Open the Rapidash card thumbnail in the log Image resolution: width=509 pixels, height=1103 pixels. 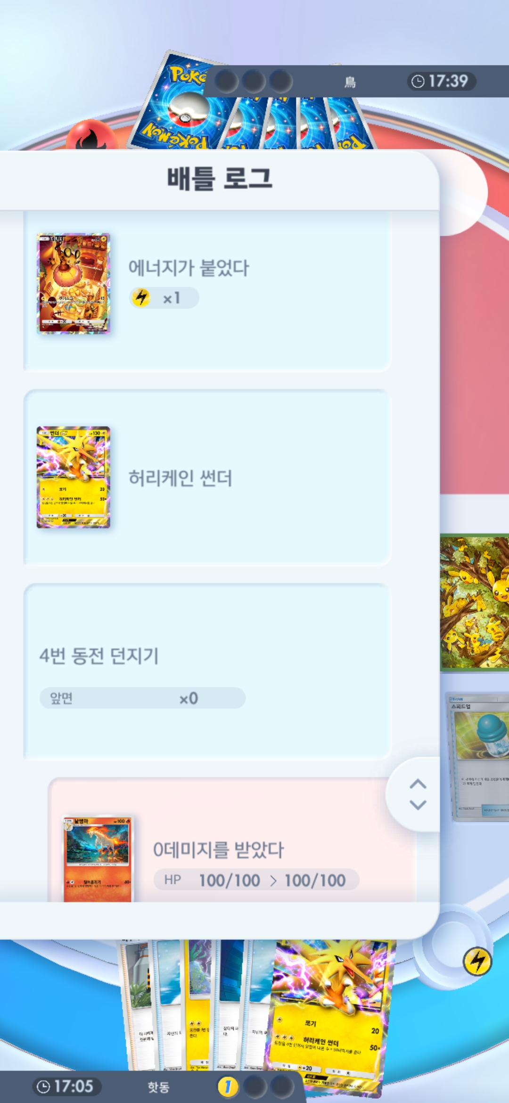(x=99, y=859)
